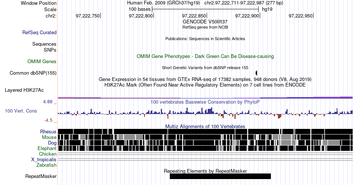Click the Dog alignment track row
Screen dimensions: 353x185
205,143
